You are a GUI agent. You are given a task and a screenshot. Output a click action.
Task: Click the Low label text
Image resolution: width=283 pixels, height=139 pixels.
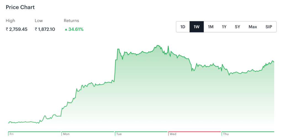tap(39, 21)
